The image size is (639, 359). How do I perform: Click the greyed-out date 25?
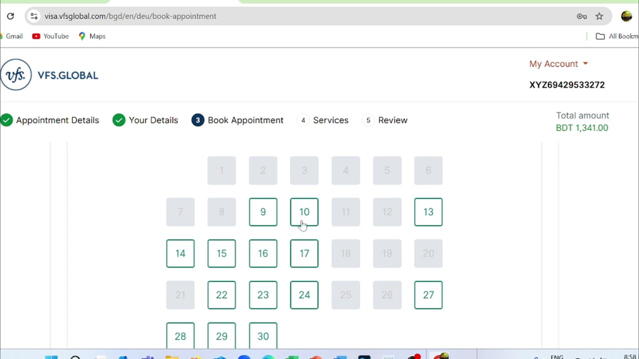345,295
